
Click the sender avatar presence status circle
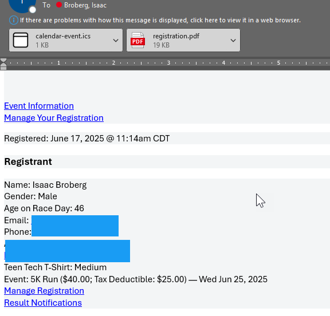[x=33, y=10]
